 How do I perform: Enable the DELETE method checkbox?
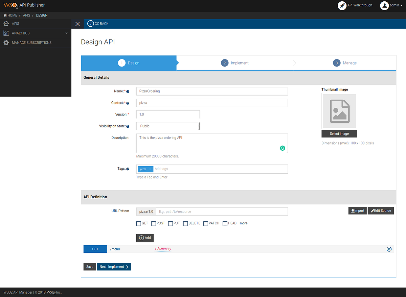185,223
